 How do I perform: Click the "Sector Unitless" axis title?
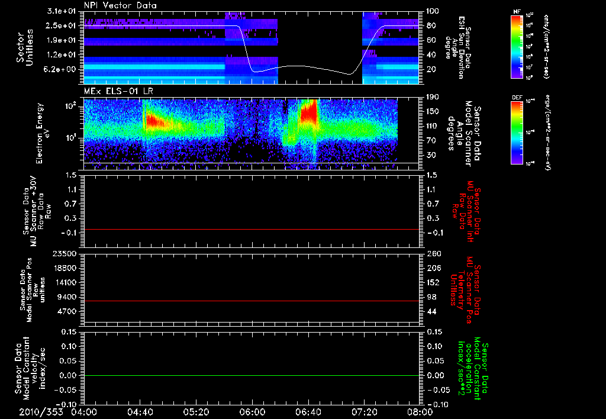[x=24, y=47]
